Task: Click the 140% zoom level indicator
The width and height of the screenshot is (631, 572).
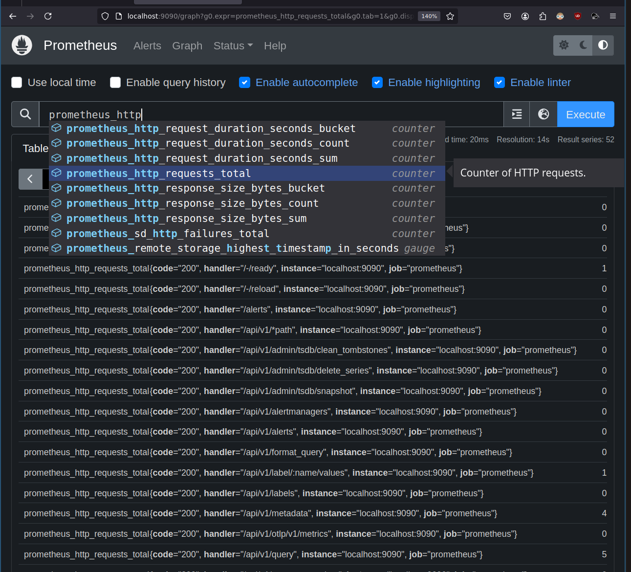Action: click(429, 16)
